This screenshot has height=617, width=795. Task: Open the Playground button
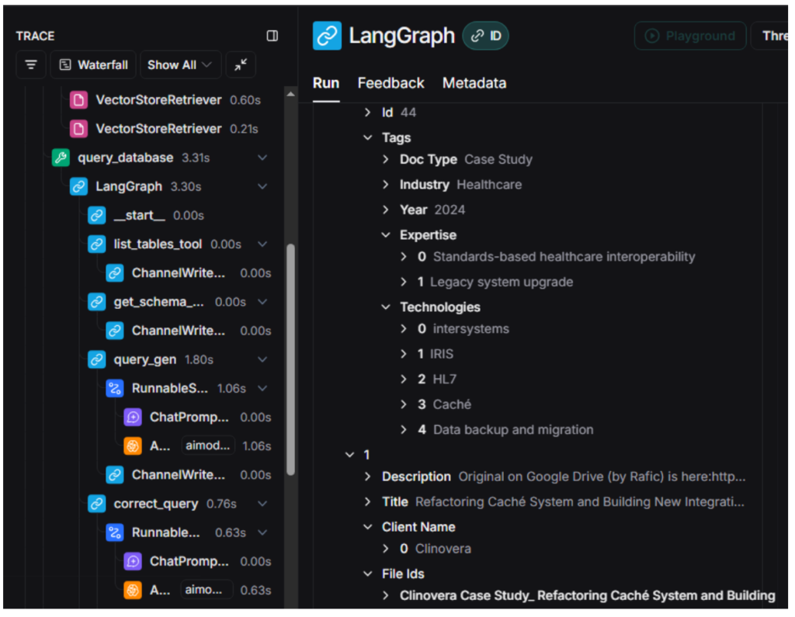pyautogui.click(x=690, y=36)
